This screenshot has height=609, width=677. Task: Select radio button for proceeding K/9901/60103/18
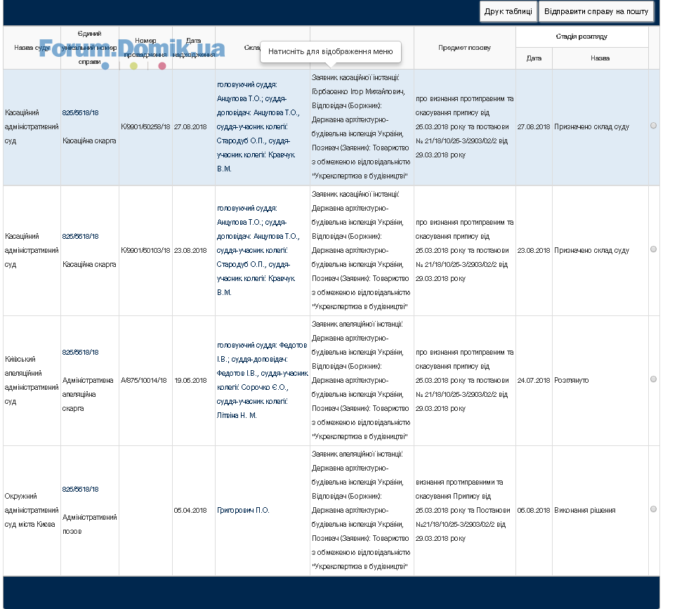tap(653, 249)
